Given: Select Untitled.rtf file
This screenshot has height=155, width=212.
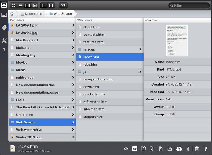Looking at the screenshot, I should tap(42, 115).
